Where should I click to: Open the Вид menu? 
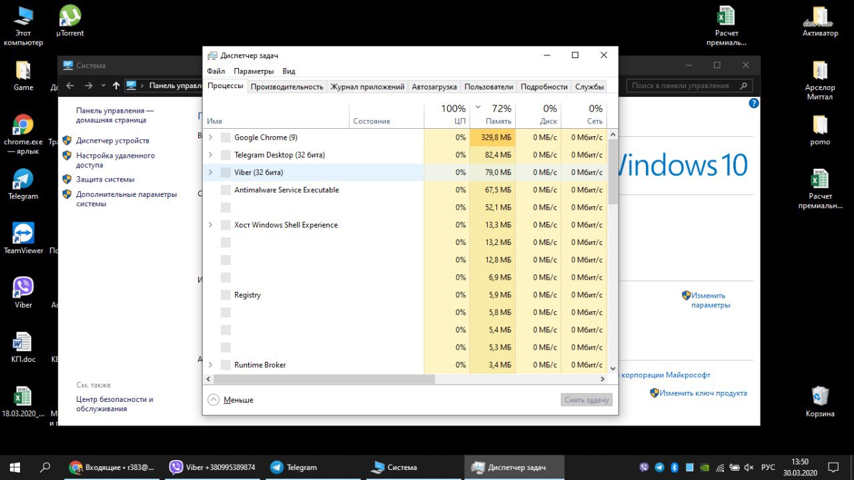288,71
